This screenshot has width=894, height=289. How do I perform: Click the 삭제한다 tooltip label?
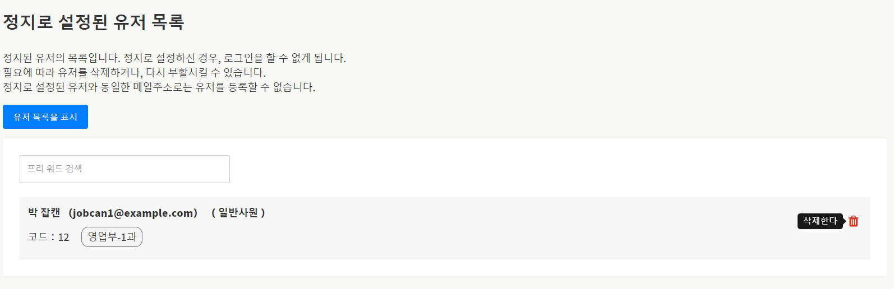coord(819,221)
